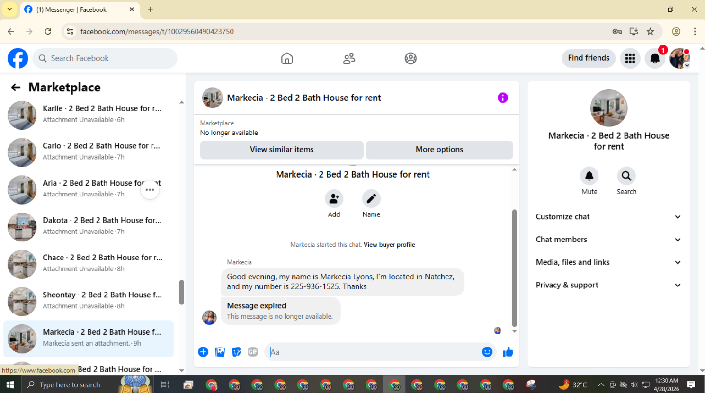The image size is (705, 393).
Task: Choose a GIF in composer
Action: coord(253,352)
